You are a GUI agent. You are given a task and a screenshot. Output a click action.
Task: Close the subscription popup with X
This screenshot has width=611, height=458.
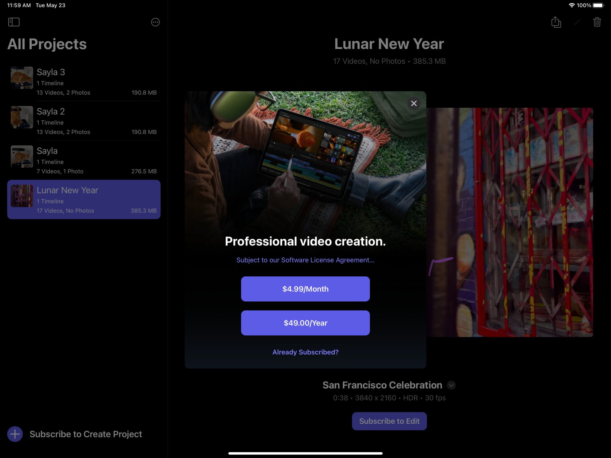(x=414, y=103)
